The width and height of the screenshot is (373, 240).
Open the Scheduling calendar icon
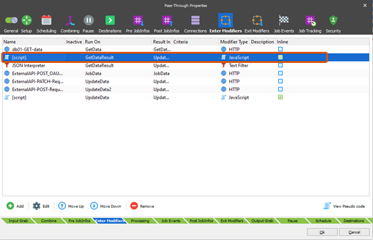pyautogui.click(x=46, y=20)
